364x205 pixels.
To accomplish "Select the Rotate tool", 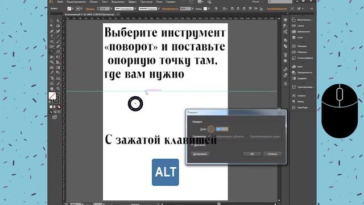I will click(x=52, y=52).
